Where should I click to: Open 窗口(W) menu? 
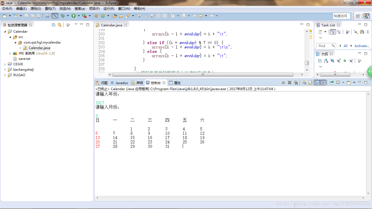point(124,9)
